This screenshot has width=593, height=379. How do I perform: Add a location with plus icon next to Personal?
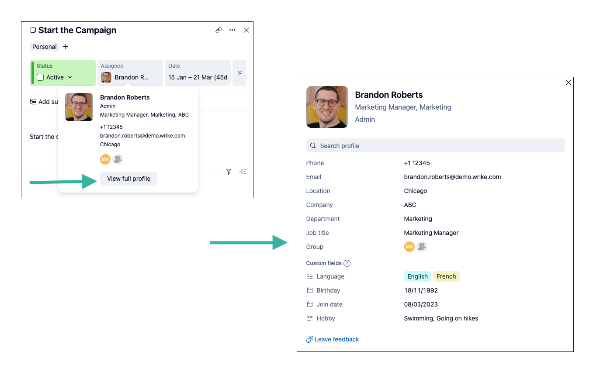(65, 47)
